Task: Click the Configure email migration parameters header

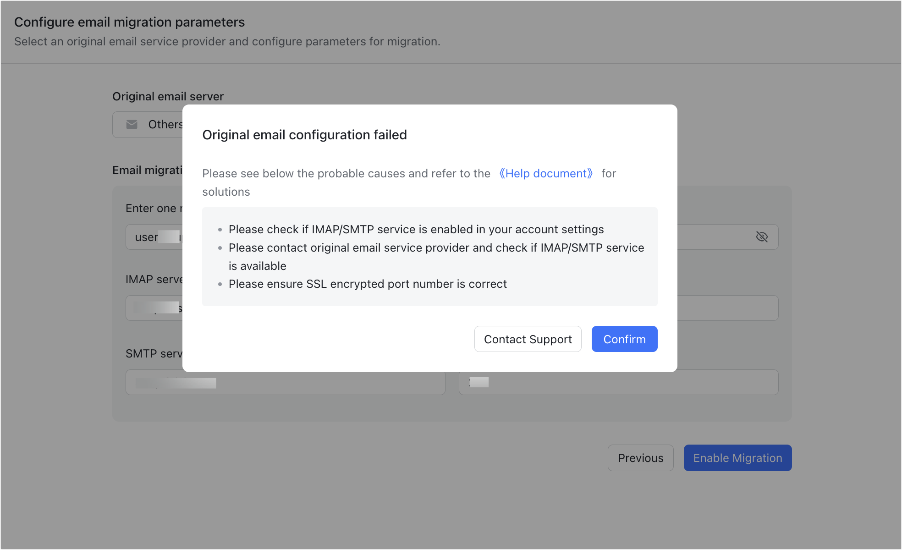Action: point(130,22)
